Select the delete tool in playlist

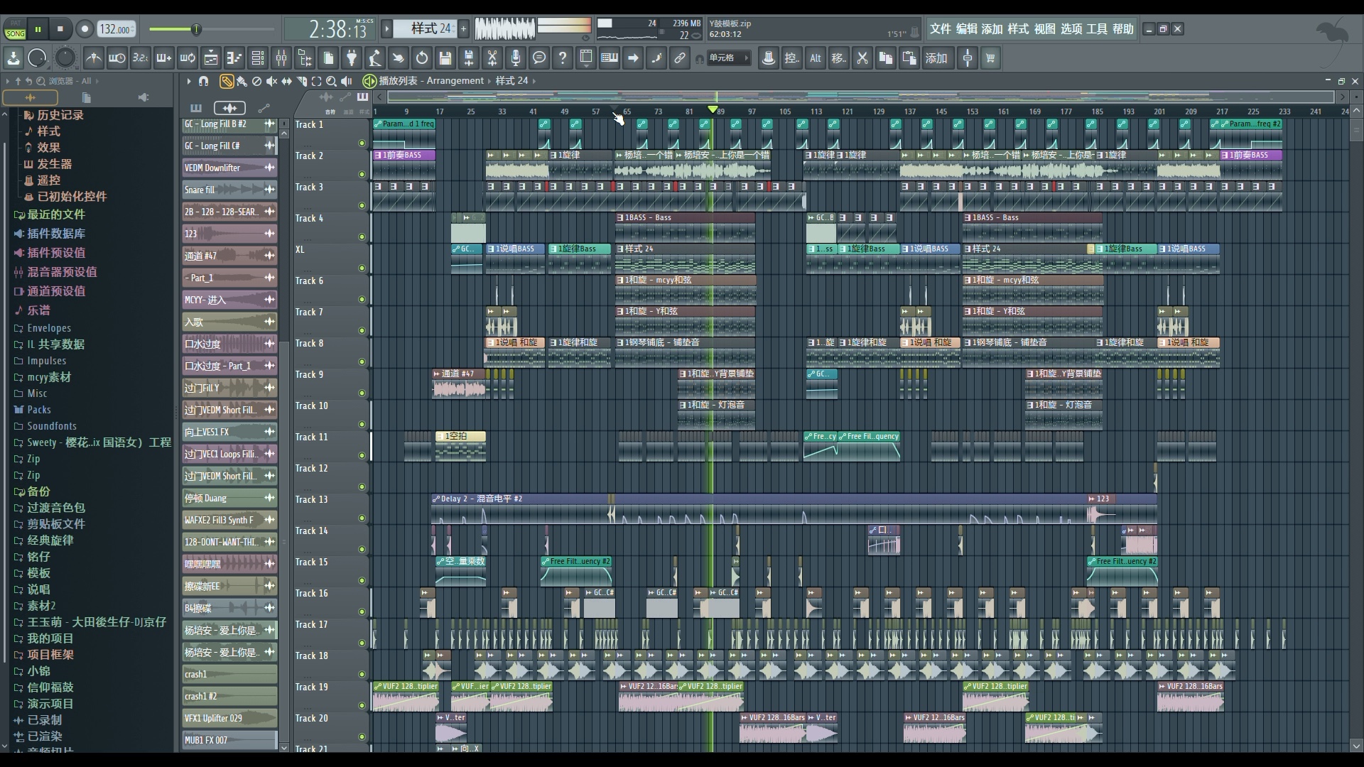pos(257,82)
